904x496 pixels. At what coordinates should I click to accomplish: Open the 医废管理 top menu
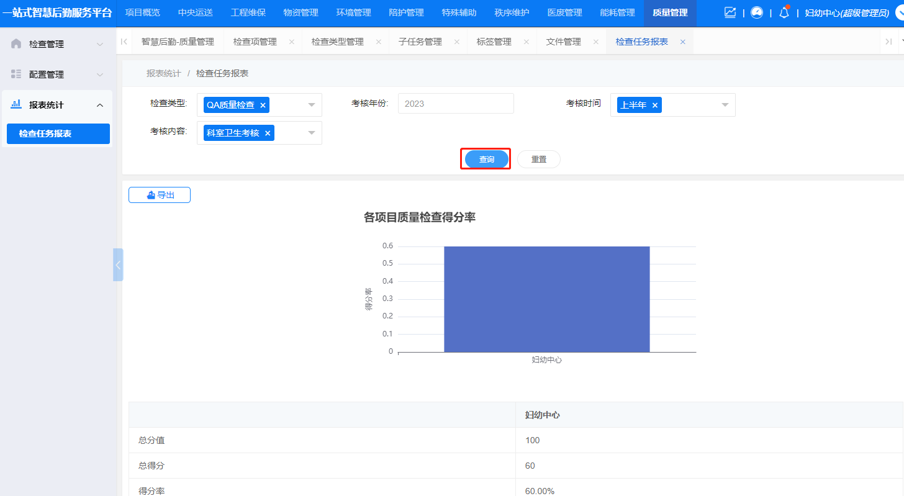(564, 13)
